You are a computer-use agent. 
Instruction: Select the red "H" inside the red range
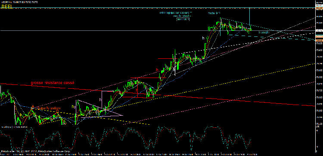coord(137,90)
